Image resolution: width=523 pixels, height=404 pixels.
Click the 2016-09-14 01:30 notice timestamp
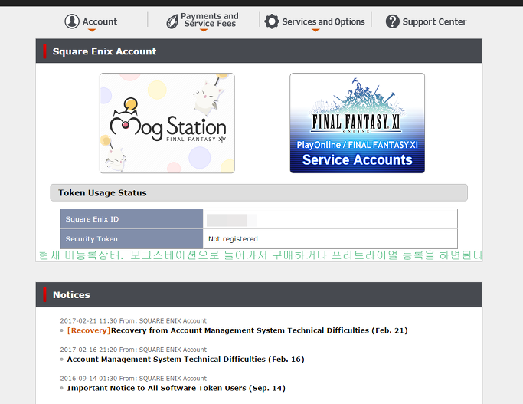[88, 378]
